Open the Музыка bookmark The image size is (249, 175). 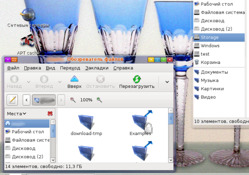pyautogui.click(x=219, y=80)
